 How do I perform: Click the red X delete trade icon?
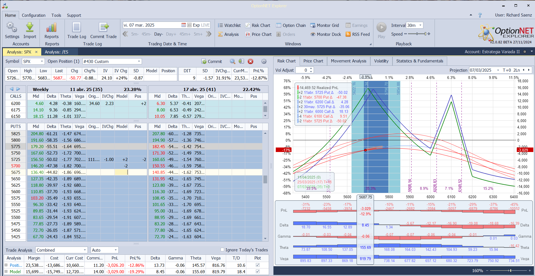coord(251,61)
